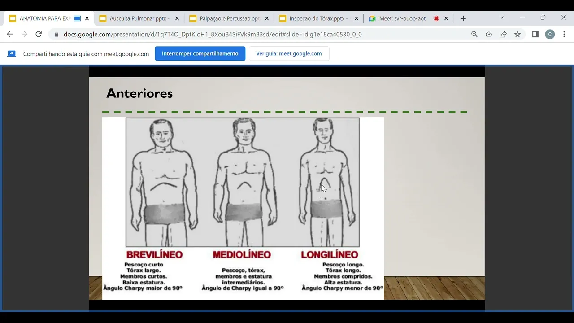Toggle the browser side panel icon
574x323 pixels.
[535, 34]
